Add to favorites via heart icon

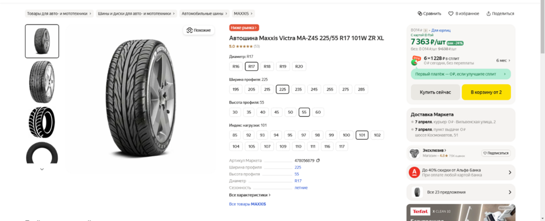click(451, 14)
